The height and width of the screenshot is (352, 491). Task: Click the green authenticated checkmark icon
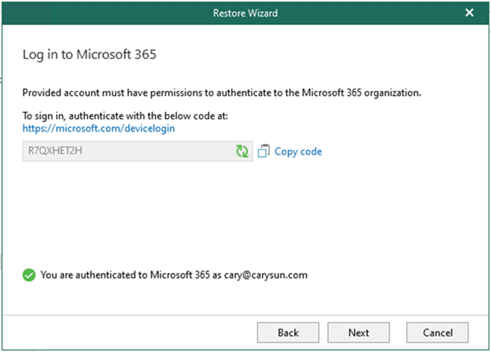pyautogui.click(x=29, y=275)
